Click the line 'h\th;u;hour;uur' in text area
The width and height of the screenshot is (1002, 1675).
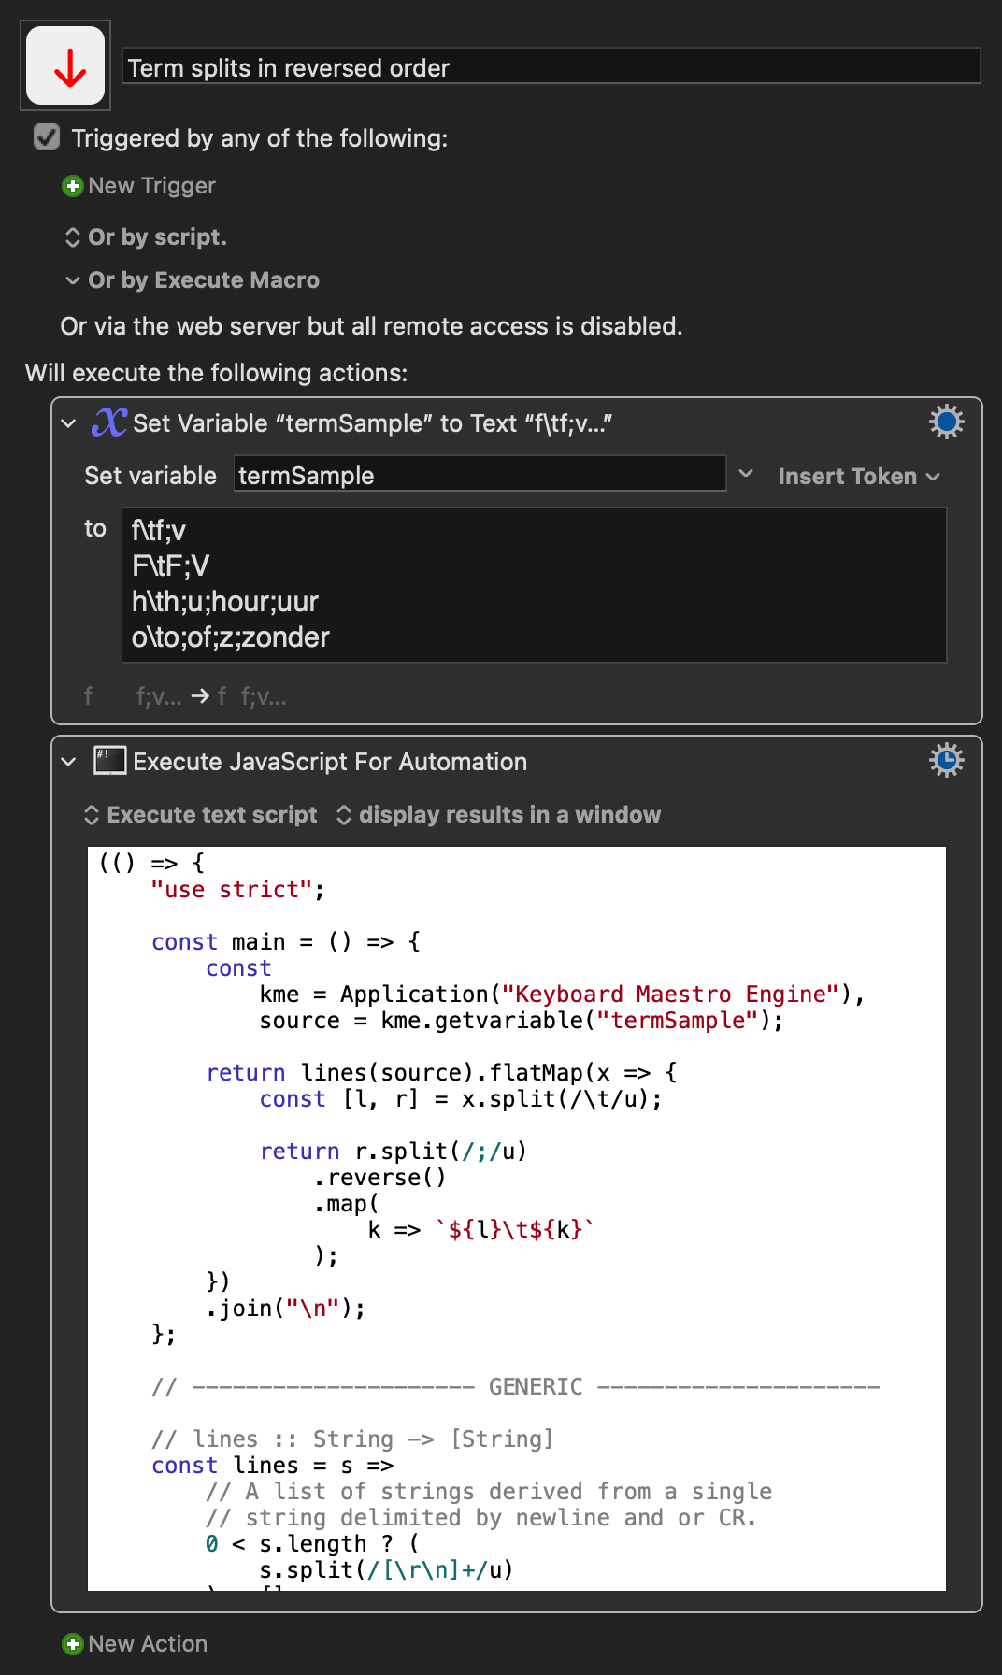click(225, 601)
